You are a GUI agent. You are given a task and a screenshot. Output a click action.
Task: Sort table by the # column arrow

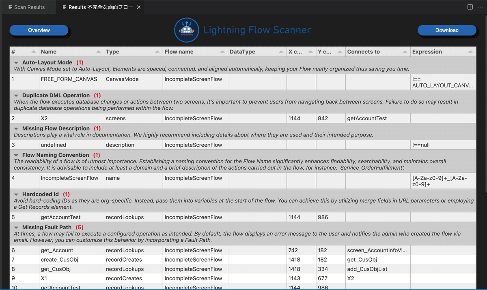click(33, 51)
